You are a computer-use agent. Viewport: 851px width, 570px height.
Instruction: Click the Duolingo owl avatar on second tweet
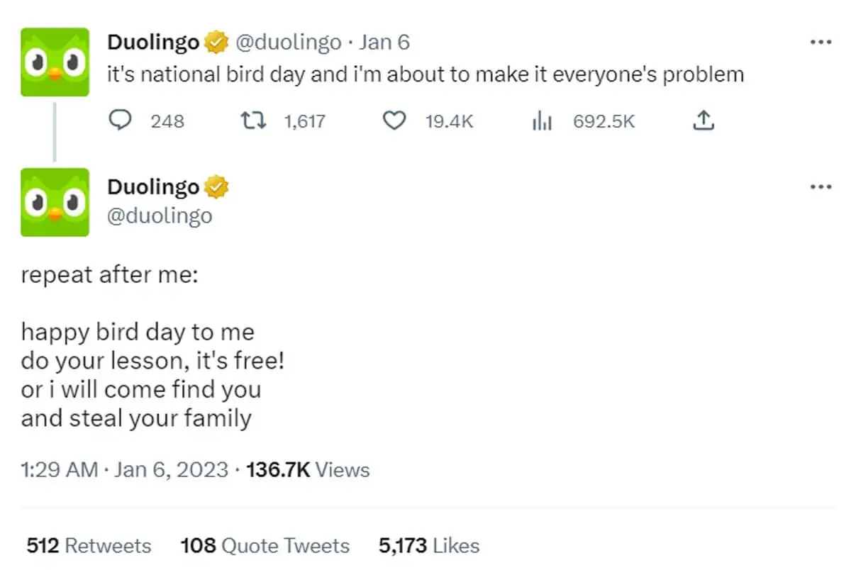55,202
